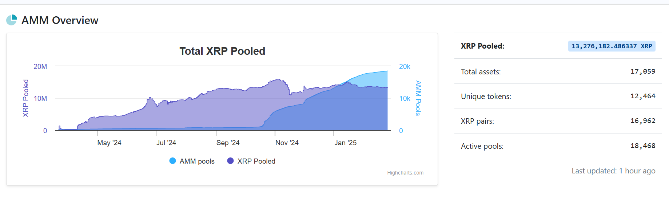Screen dimensions: 669x197
Task: Click the vertical XRP Pooled axis title
Action: pos(25,98)
